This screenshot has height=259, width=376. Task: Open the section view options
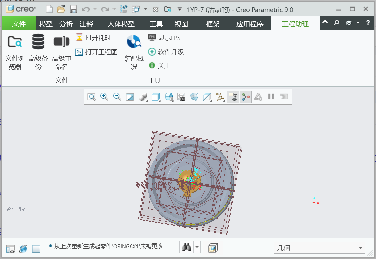tap(207, 97)
